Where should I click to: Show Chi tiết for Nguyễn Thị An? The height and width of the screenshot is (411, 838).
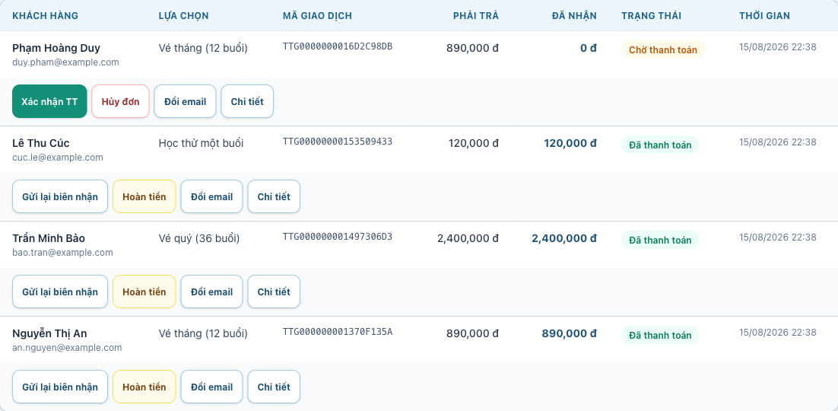point(274,387)
